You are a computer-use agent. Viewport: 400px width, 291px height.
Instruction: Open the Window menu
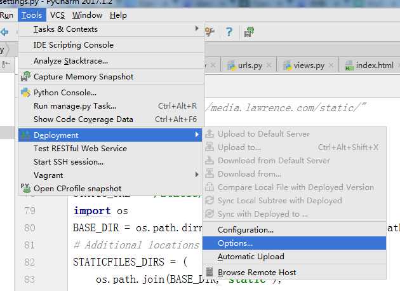(87, 15)
